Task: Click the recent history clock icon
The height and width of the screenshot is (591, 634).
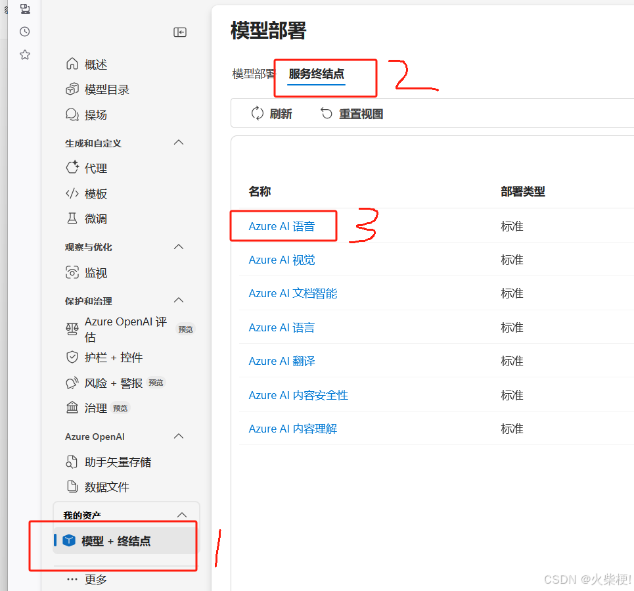Action: (x=25, y=32)
